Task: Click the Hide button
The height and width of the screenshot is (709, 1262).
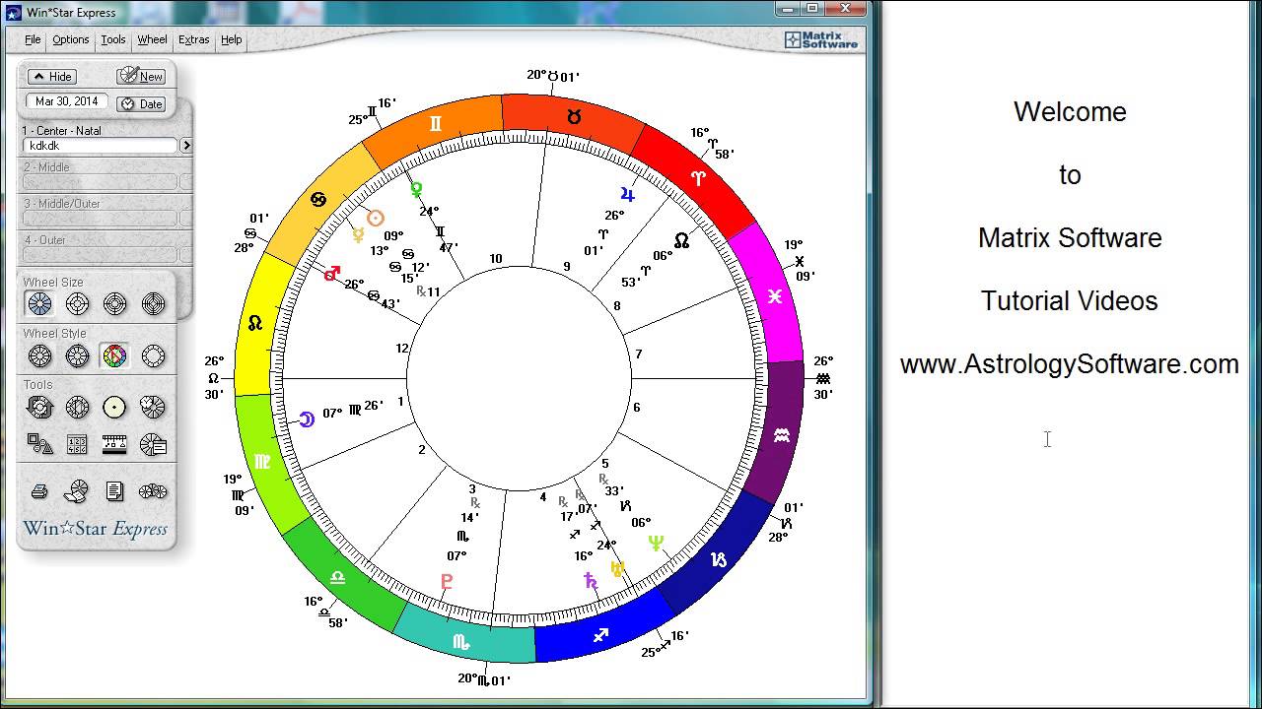Action: (51, 77)
